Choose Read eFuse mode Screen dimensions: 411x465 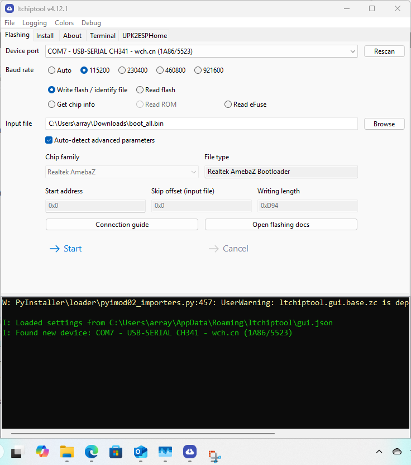tap(245, 105)
